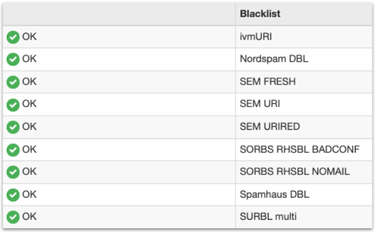375x232 pixels.
Task: Click the OK status text for Spamhaus DBL
Action: tap(29, 195)
